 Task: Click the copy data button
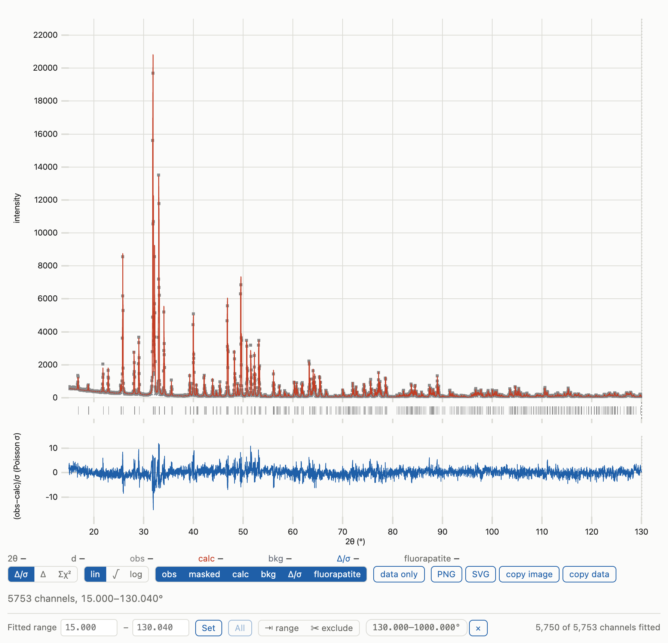(x=589, y=574)
